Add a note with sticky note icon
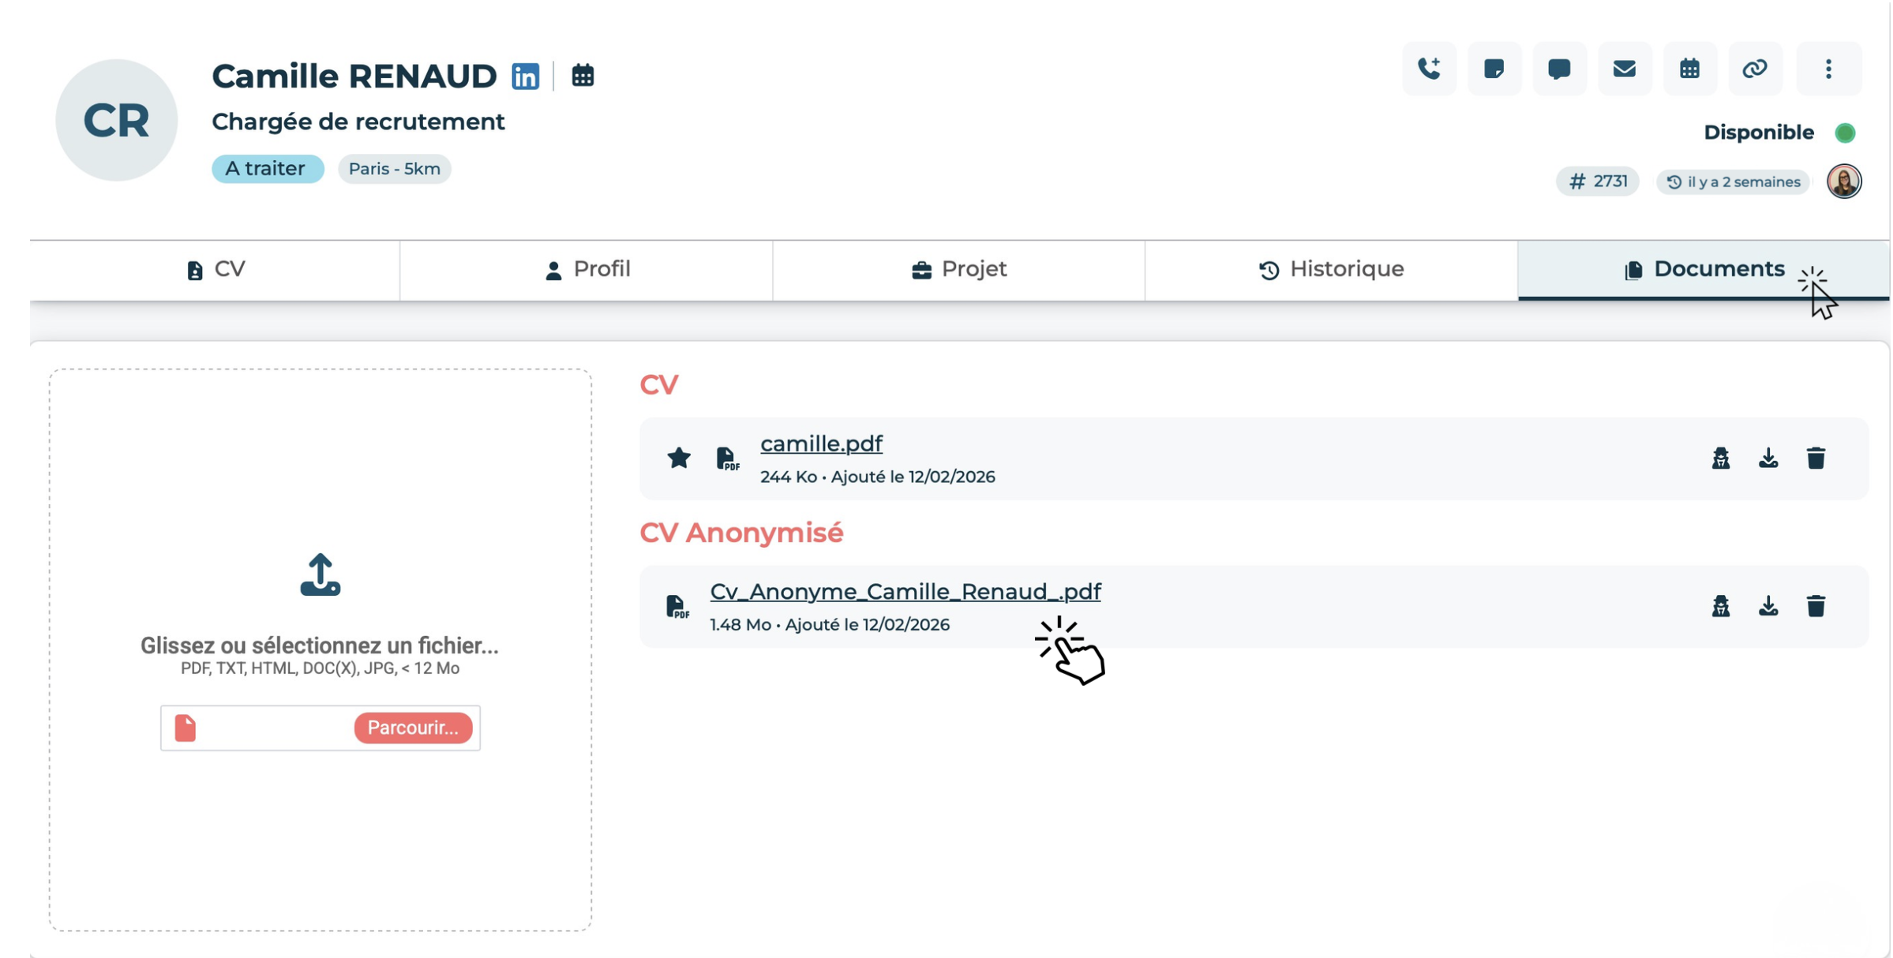The height and width of the screenshot is (958, 1893). pyautogui.click(x=1494, y=69)
